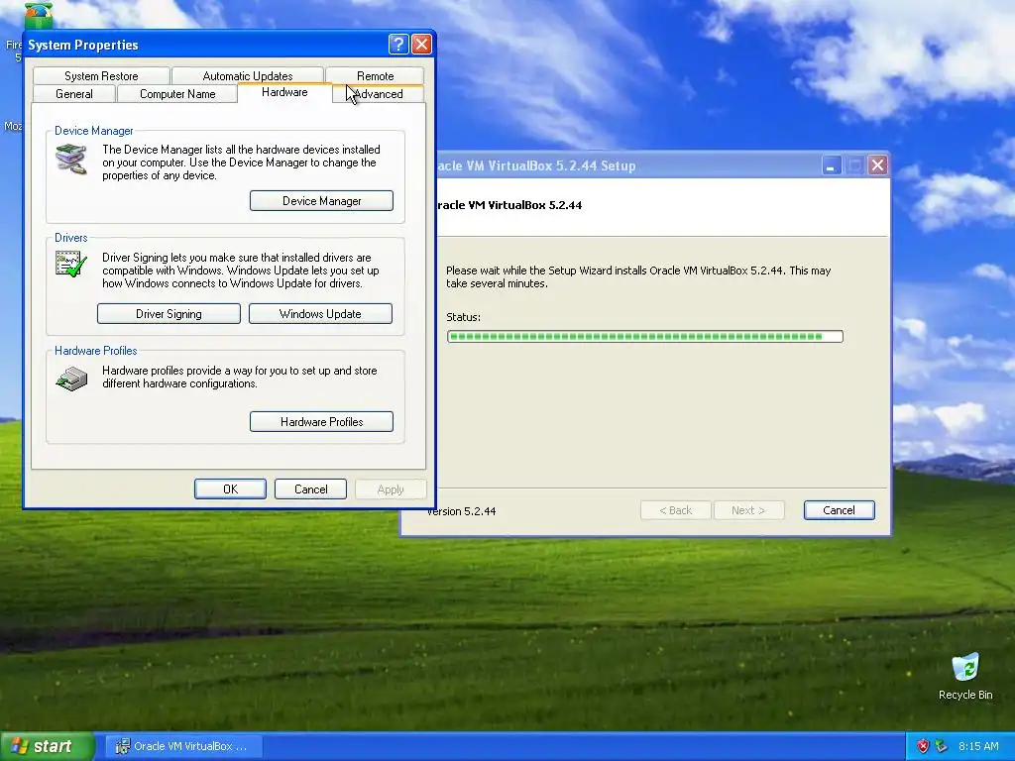Click the red security shield tray icon
The image size is (1015, 761).
coord(923,746)
